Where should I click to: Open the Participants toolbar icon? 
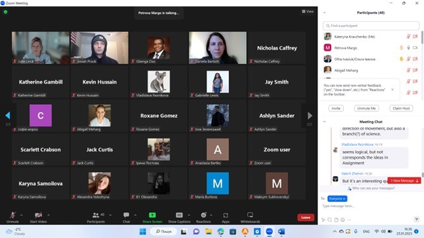96,215
